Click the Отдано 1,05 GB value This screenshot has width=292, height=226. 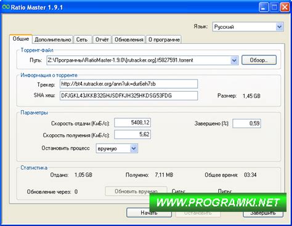tap(83, 175)
